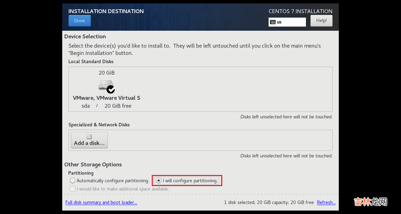The image size is (401, 214).
Task: Click the 20 GiB size label above the disk
Action: (x=106, y=73)
